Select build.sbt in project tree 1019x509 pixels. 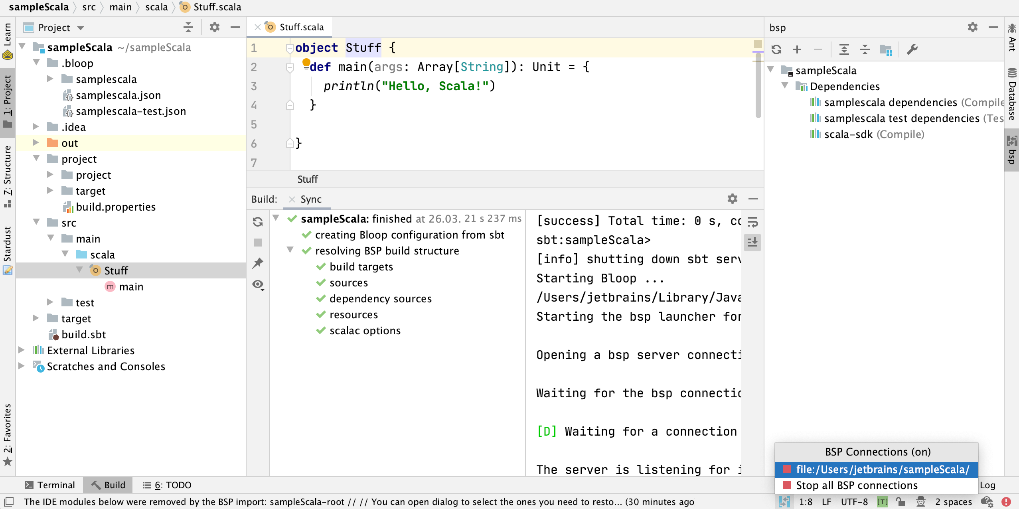click(83, 334)
